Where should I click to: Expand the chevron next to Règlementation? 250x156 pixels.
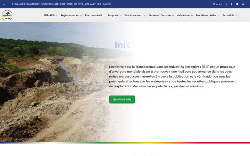[x=81, y=16]
